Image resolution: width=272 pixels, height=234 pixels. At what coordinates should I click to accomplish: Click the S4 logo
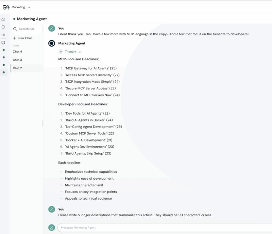6,7
